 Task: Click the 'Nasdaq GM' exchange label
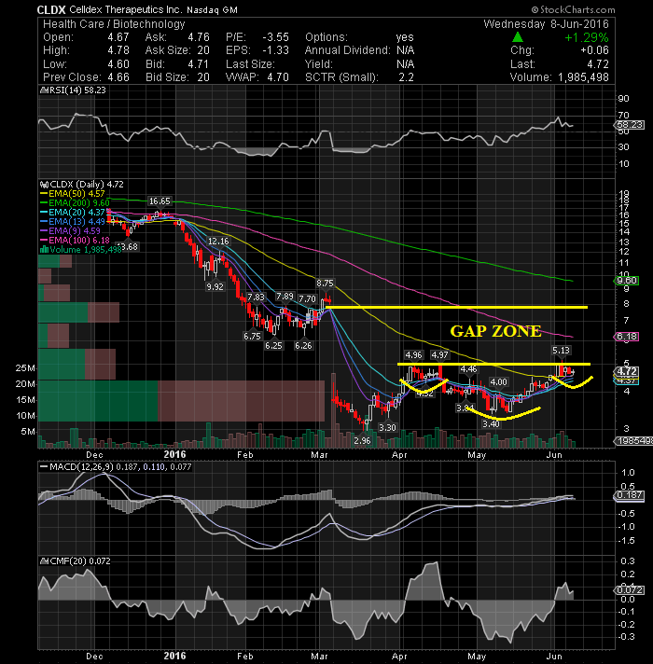pos(212,9)
